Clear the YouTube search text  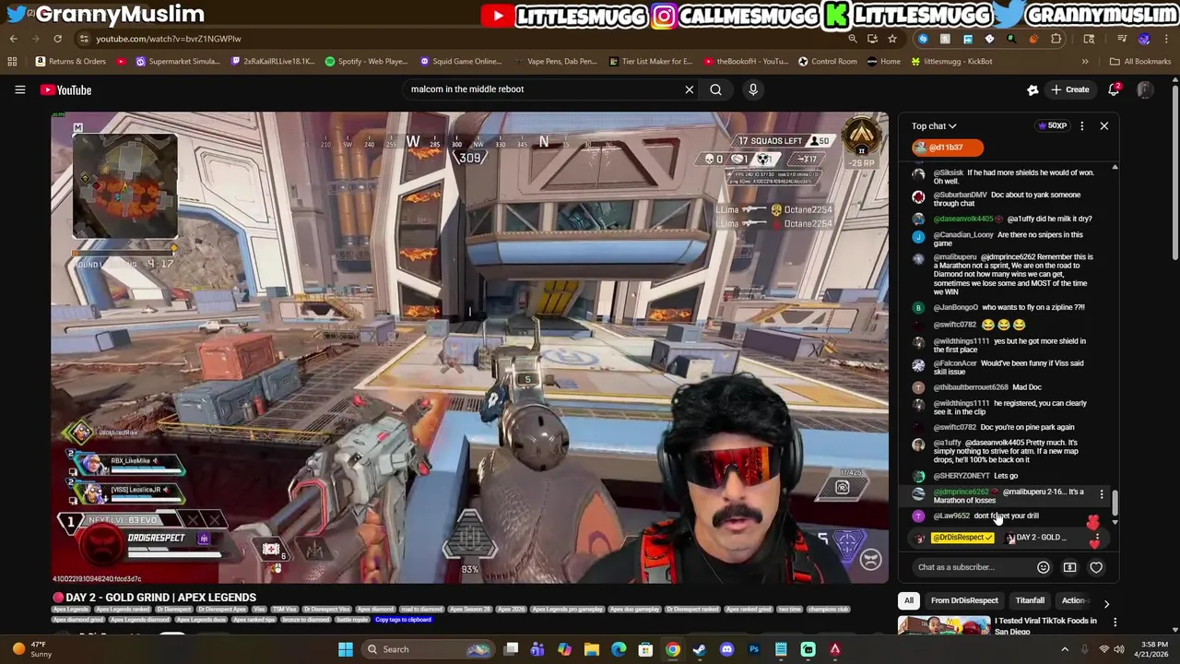click(x=689, y=89)
